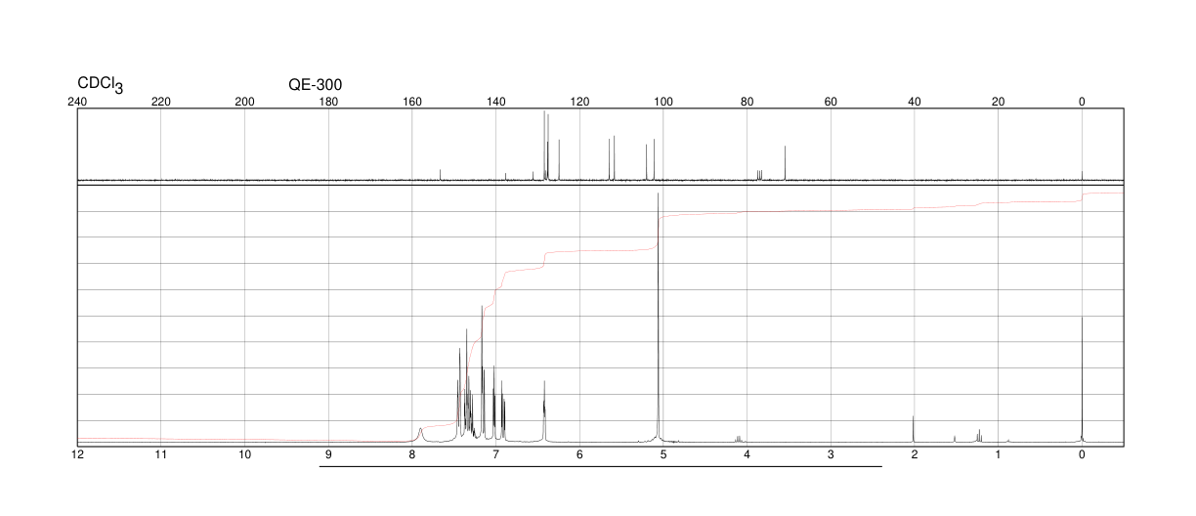Click the 9 ppm label on proton axis
The height and width of the screenshot is (516, 1196).
tap(328, 454)
